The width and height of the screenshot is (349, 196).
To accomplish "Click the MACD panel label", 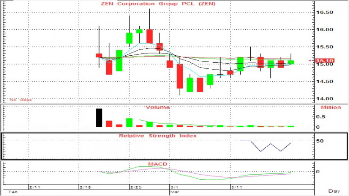I will click(158, 164).
